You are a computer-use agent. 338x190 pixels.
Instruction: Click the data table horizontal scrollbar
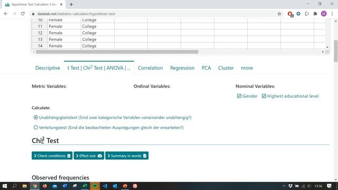click(x=117, y=52)
